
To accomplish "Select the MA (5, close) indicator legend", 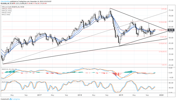I will click(x=6, y=15).
